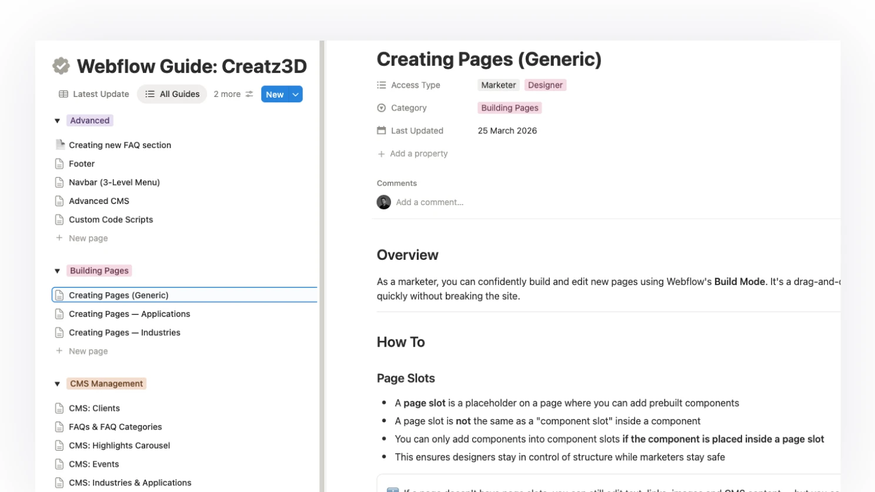The width and height of the screenshot is (875, 492).
Task: Click the Last Updated calendar icon
Action: coord(382,130)
